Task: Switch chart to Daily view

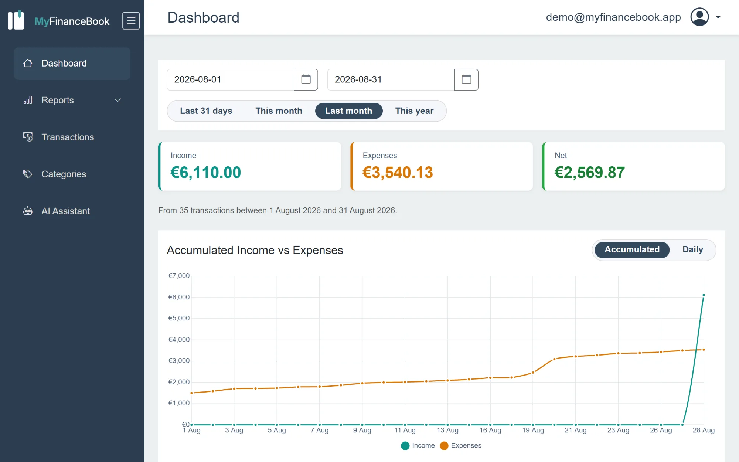Action: 692,250
